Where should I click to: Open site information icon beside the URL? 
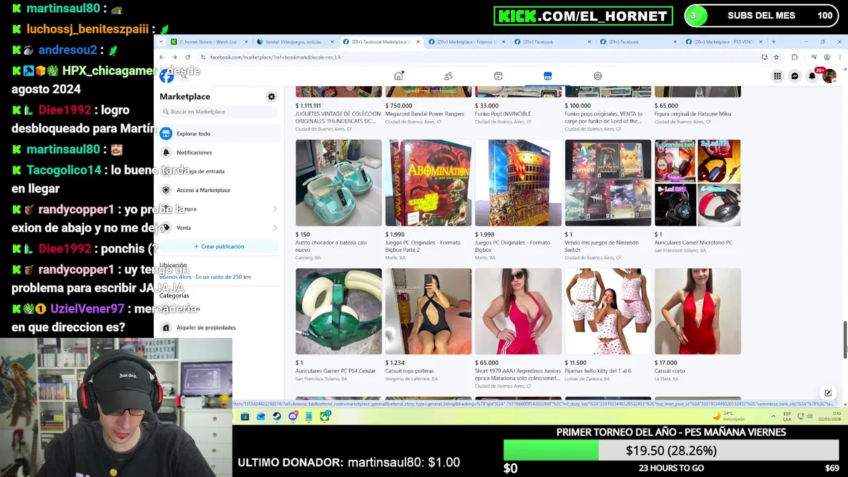(203, 57)
